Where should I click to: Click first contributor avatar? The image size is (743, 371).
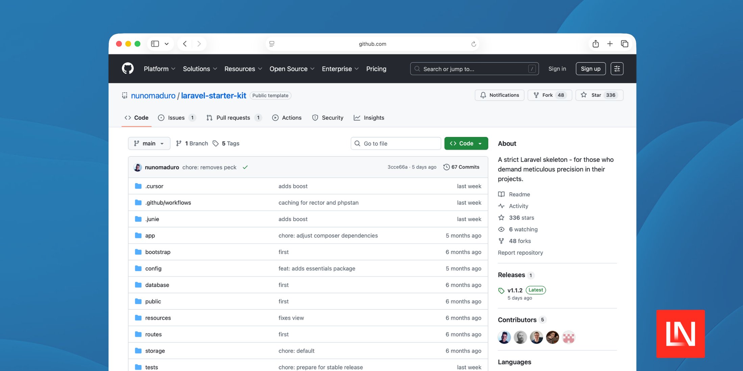pyautogui.click(x=504, y=337)
